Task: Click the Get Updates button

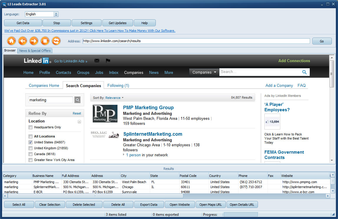Action: [118, 23]
